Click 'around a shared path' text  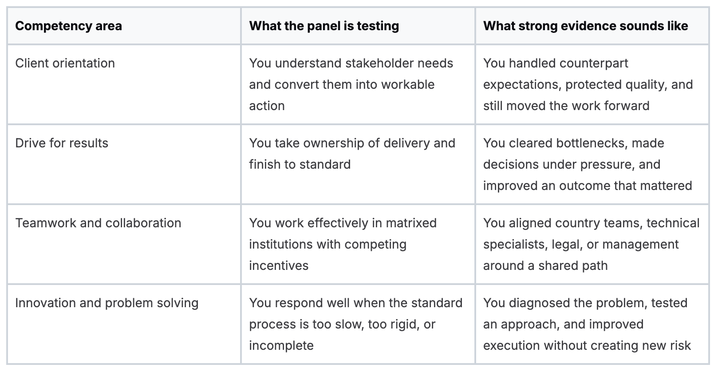click(545, 265)
